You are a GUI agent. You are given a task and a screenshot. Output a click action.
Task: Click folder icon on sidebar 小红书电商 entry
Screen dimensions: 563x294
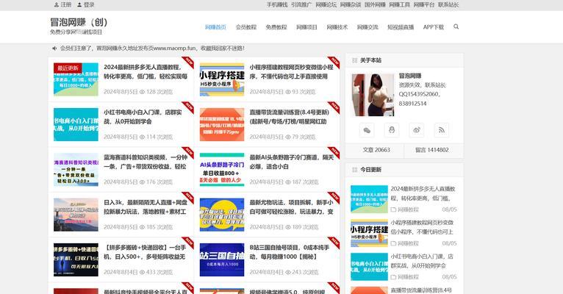coord(393,277)
